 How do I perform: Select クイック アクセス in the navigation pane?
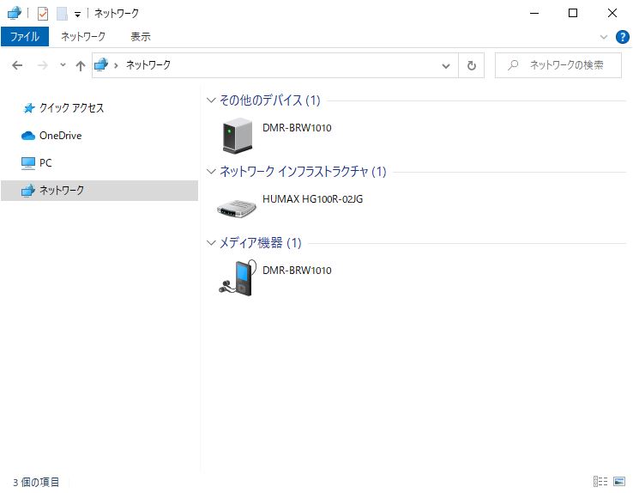click(x=71, y=108)
